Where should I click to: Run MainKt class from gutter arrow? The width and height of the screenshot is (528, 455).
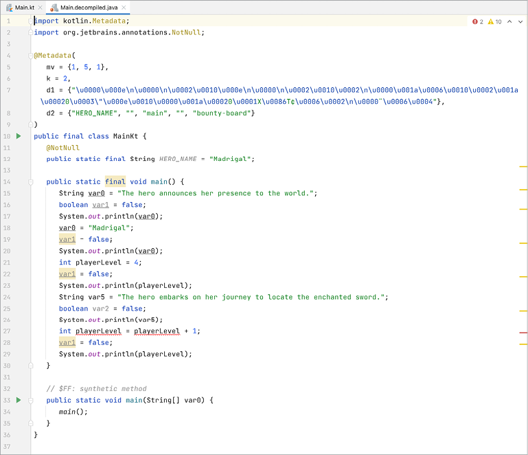[x=19, y=136]
